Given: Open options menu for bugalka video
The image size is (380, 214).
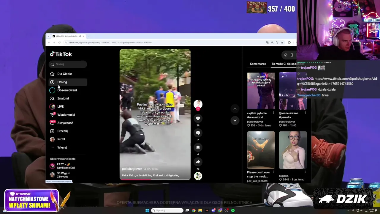Looking at the screenshot, I should 305,172.
